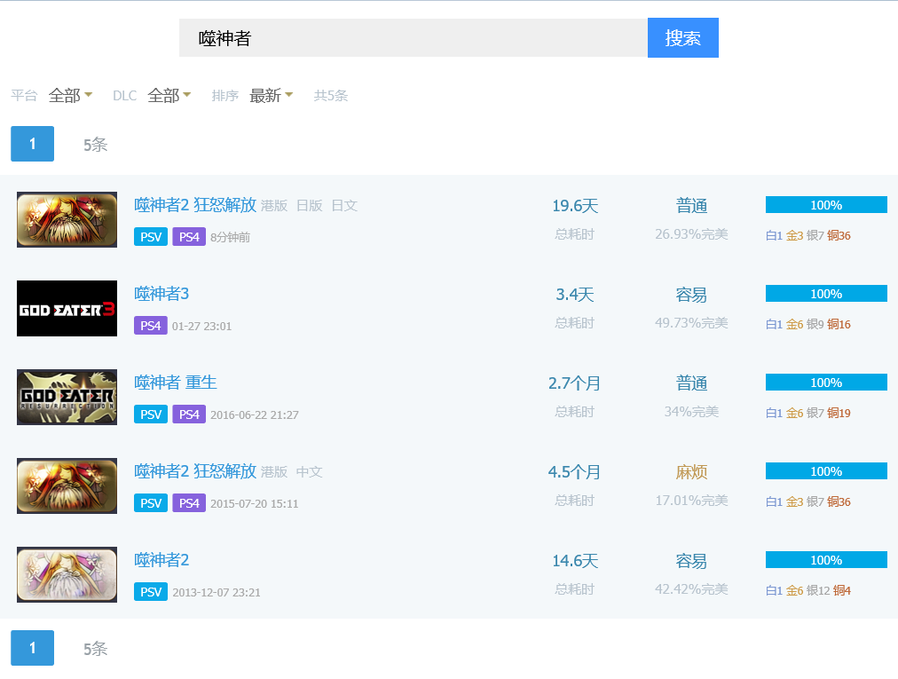This screenshot has height=679, width=898.
Task: Click the 01-27 23:01 timestamp
Action: [x=201, y=326]
